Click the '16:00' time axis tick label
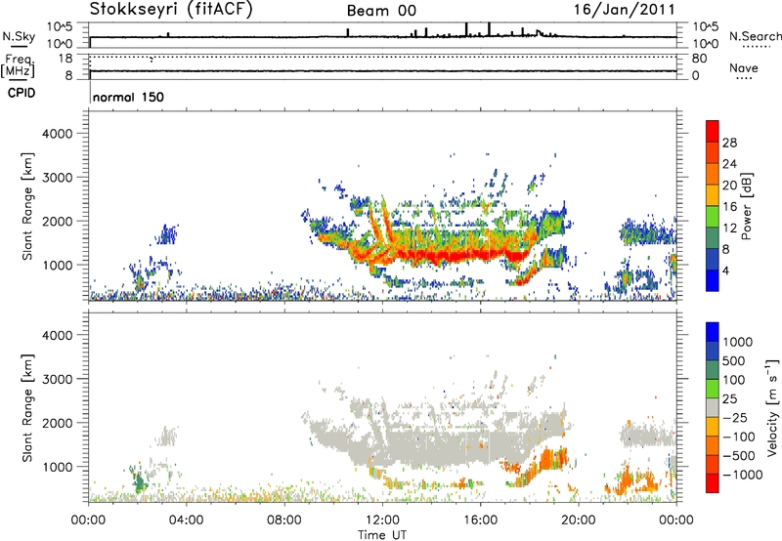 point(480,520)
